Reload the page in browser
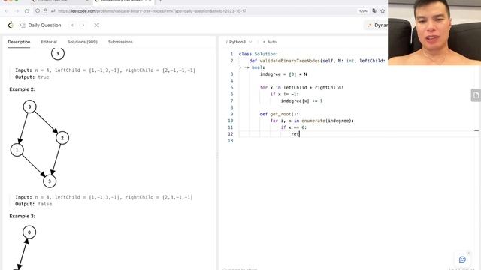The width and height of the screenshot is (481, 270). pyautogui.click(x=27, y=11)
